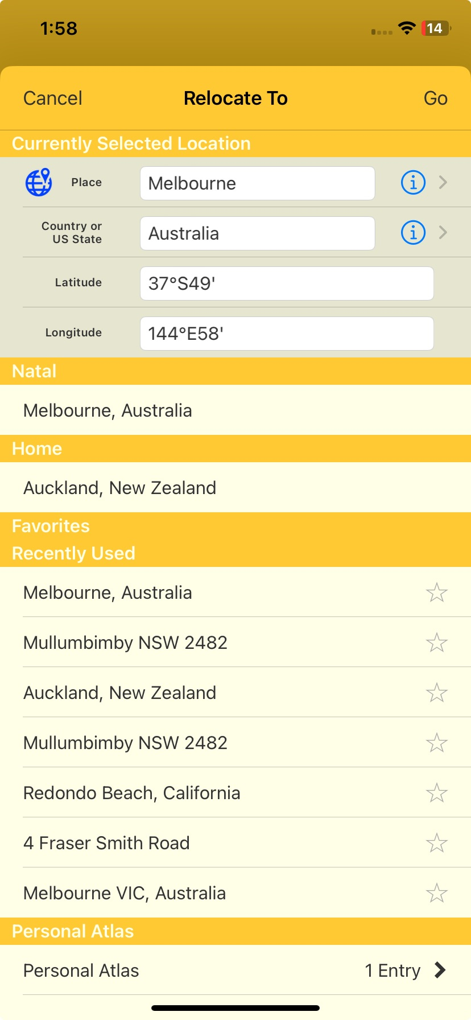
Task: Star the Melbourne VIC, Australia entry
Action: click(436, 893)
